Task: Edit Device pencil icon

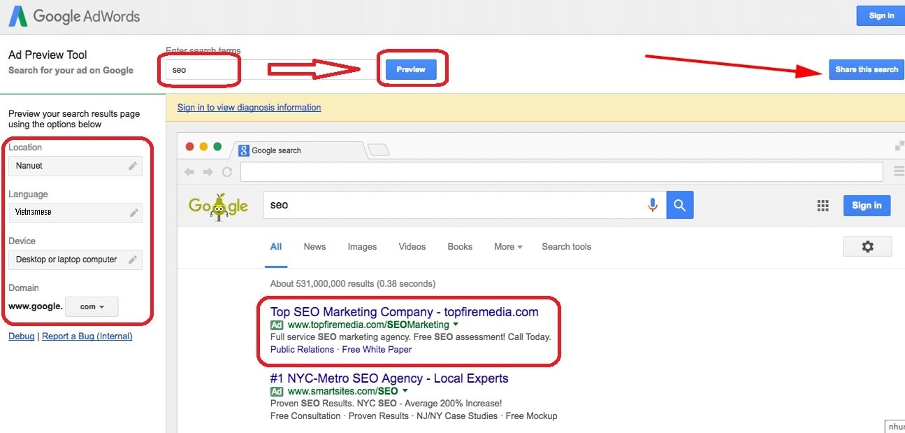Action: point(132,260)
